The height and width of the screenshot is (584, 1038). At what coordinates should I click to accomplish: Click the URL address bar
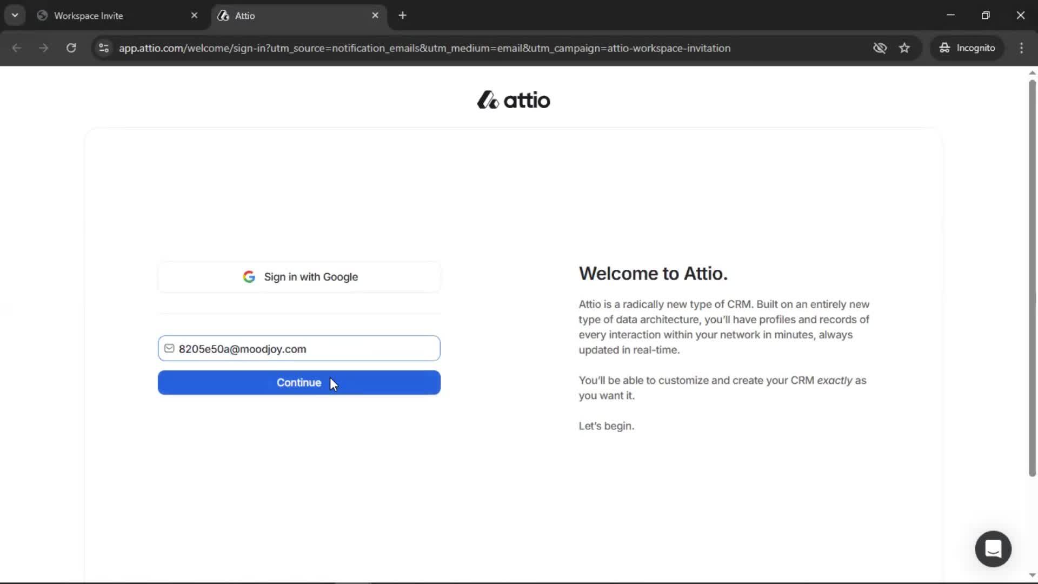pyautogui.click(x=424, y=48)
